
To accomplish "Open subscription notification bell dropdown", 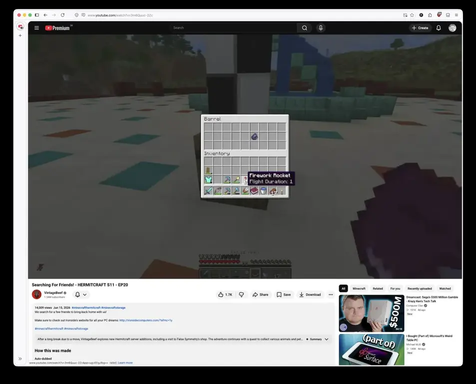I will point(81,294).
